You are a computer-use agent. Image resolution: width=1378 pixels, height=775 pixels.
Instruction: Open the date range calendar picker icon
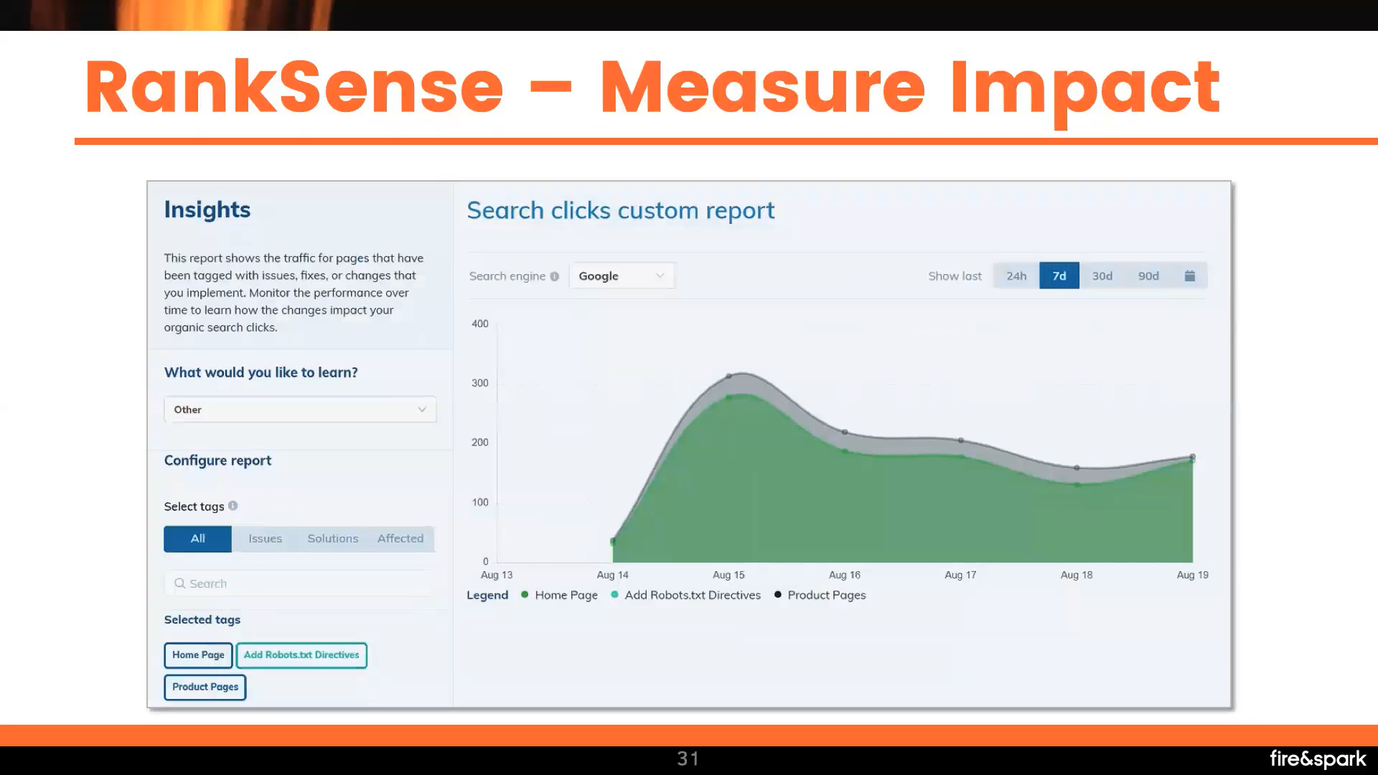pyautogui.click(x=1190, y=276)
